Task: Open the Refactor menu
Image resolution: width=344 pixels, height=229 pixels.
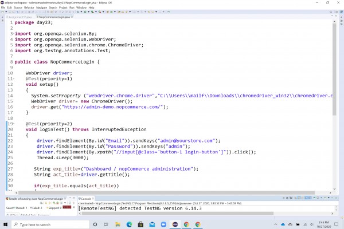Action: click(x=29, y=7)
